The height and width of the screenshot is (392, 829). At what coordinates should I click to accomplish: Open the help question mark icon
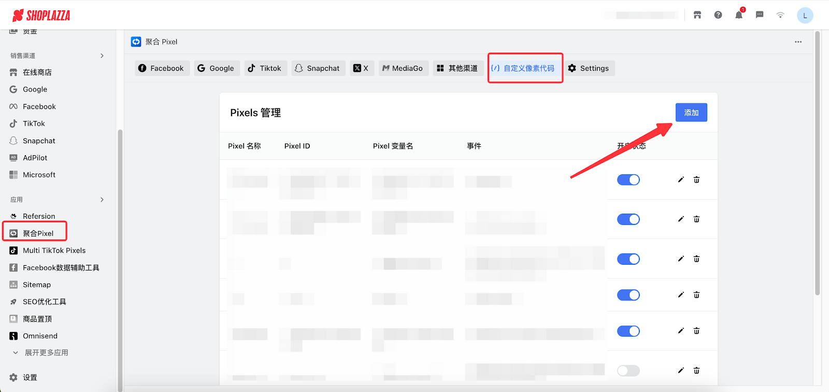click(718, 15)
